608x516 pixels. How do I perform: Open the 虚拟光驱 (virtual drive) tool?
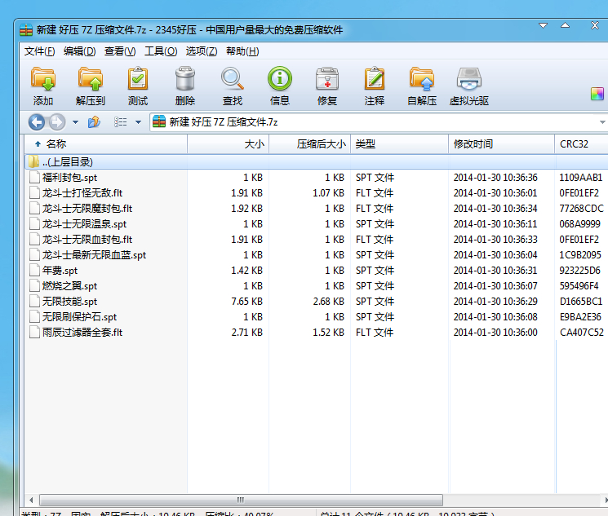(468, 86)
